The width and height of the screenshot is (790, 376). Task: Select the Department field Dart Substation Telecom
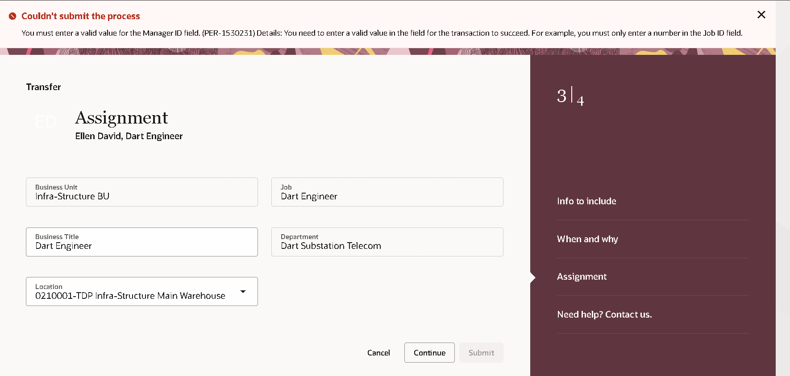tap(387, 242)
